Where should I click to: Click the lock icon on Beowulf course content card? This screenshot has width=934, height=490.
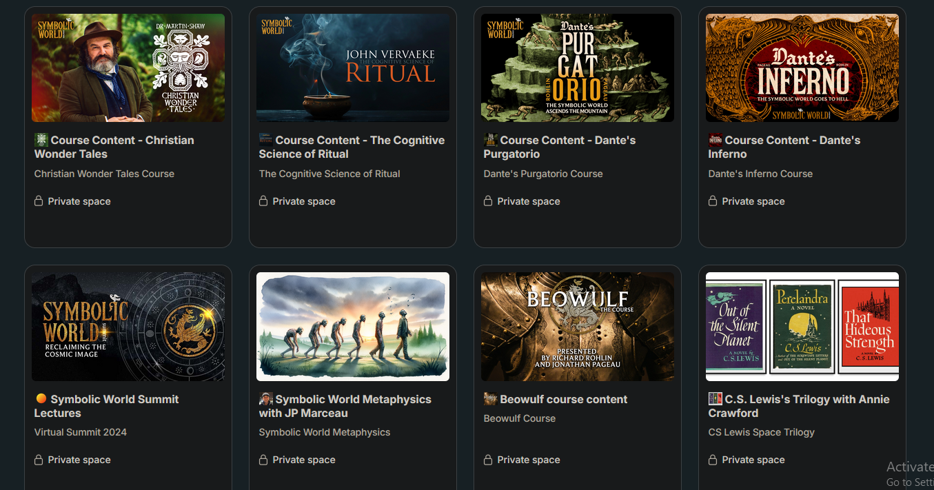point(488,459)
